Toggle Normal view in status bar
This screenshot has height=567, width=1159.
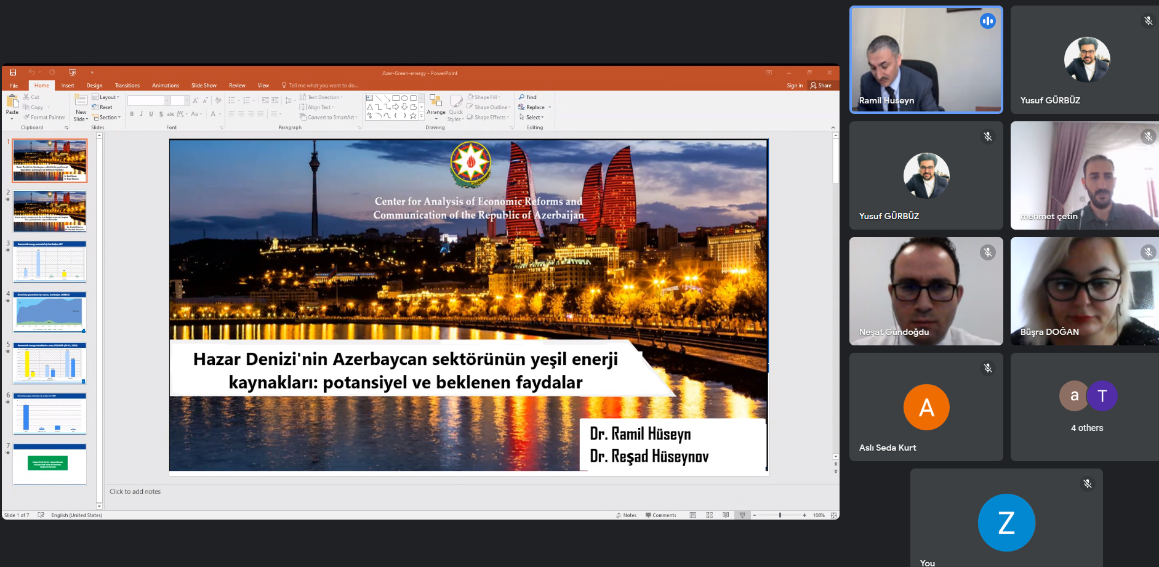coord(693,515)
